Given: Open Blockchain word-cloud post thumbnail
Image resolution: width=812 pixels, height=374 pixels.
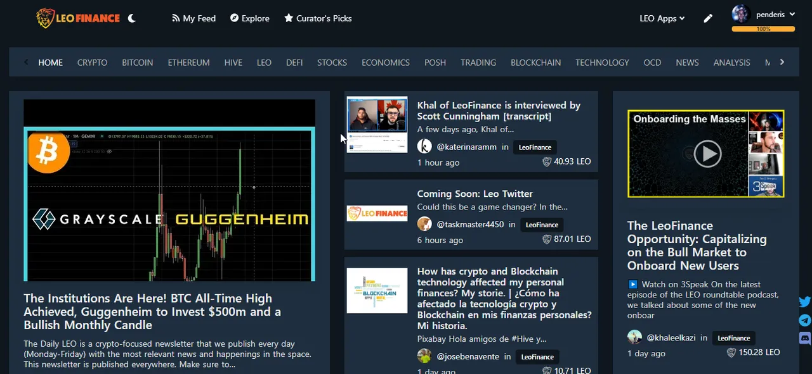Looking at the screenshot, I should click(x=377, y=290).
